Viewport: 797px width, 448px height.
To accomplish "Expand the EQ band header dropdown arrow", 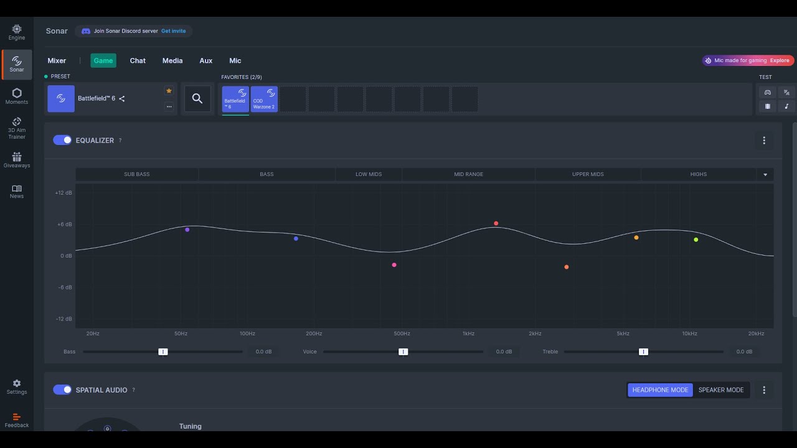I will (765, 175).
